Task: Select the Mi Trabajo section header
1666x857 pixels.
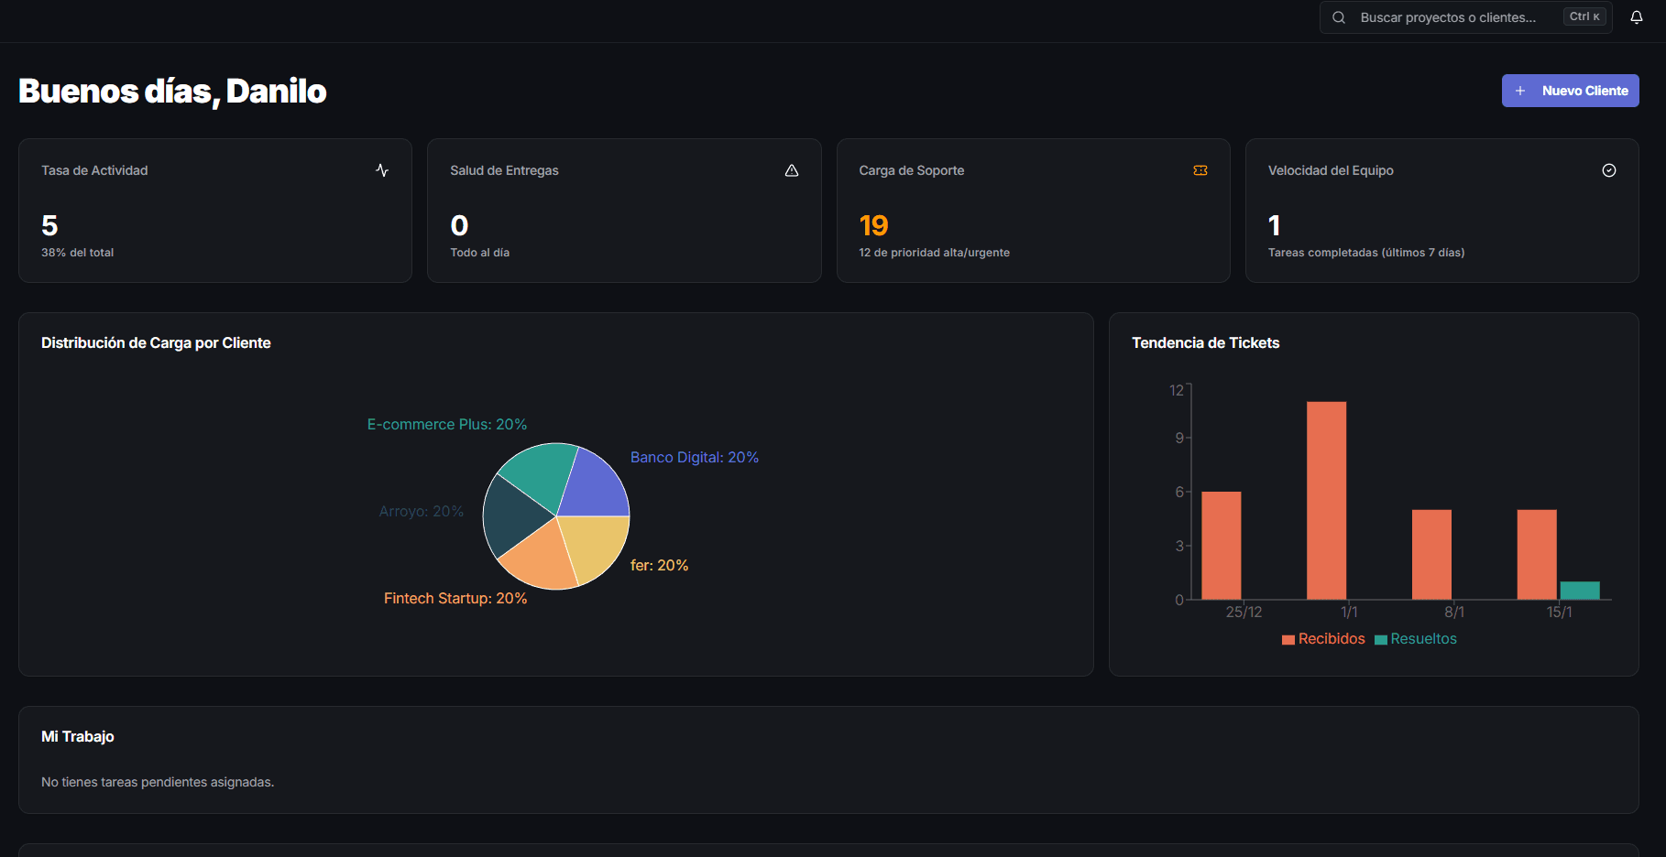Action: tap(77, 736)
